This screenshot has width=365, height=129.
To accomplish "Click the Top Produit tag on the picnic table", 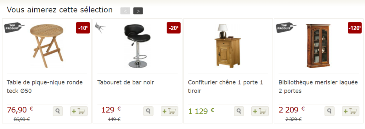I will [14, 27].
